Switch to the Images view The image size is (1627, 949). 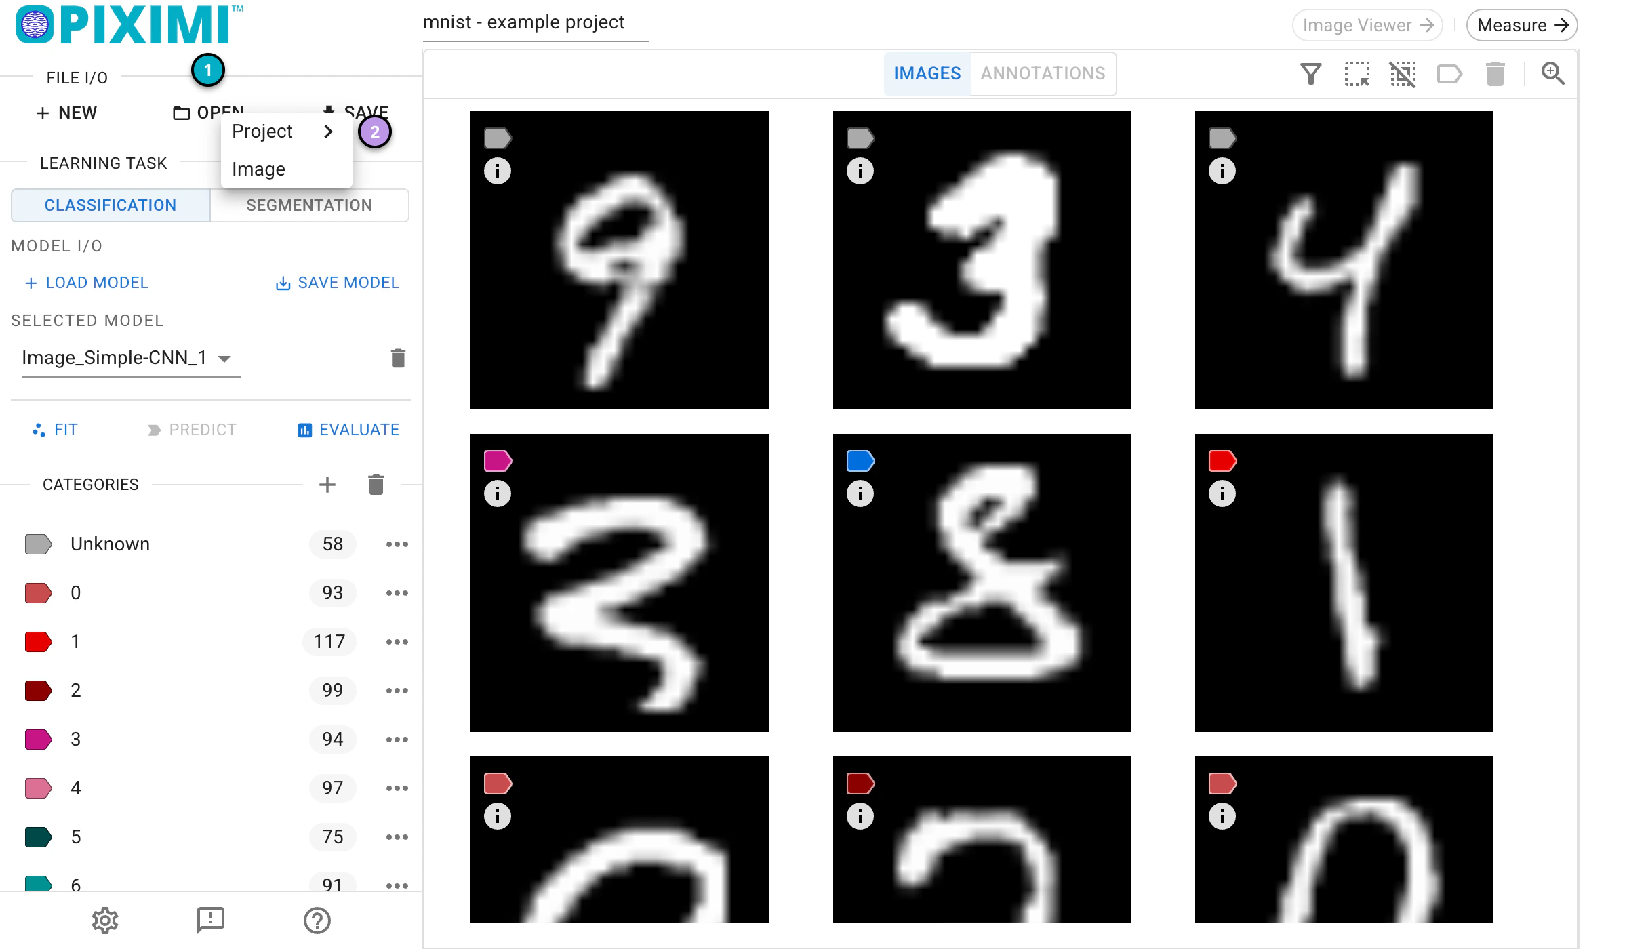pyautogui.click(x=927, y=73)
